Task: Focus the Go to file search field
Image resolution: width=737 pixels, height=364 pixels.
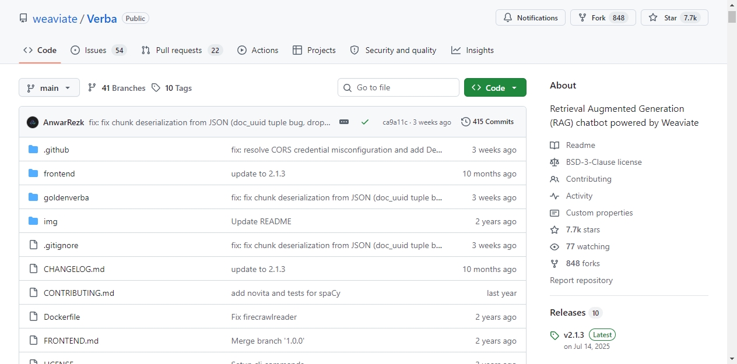Action: (x=398, y=87)
